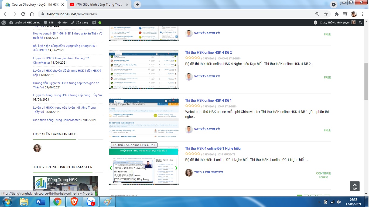This screenshot has width=369, height=207.
Task: Open a new browser tab
Action: (137, 5)
